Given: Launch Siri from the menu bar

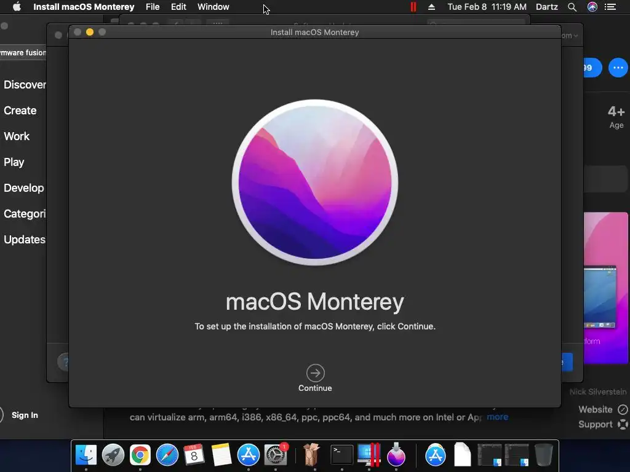Looking at the screenshot, I should tap(592, 7).
